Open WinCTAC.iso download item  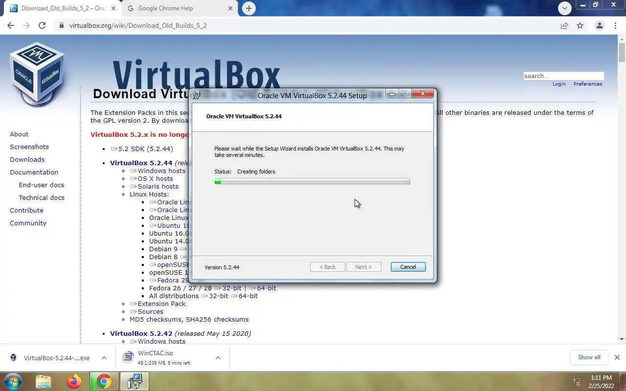tap(164, 358)
